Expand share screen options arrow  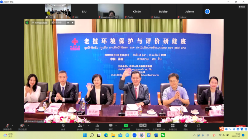click(x=132, y=126)
